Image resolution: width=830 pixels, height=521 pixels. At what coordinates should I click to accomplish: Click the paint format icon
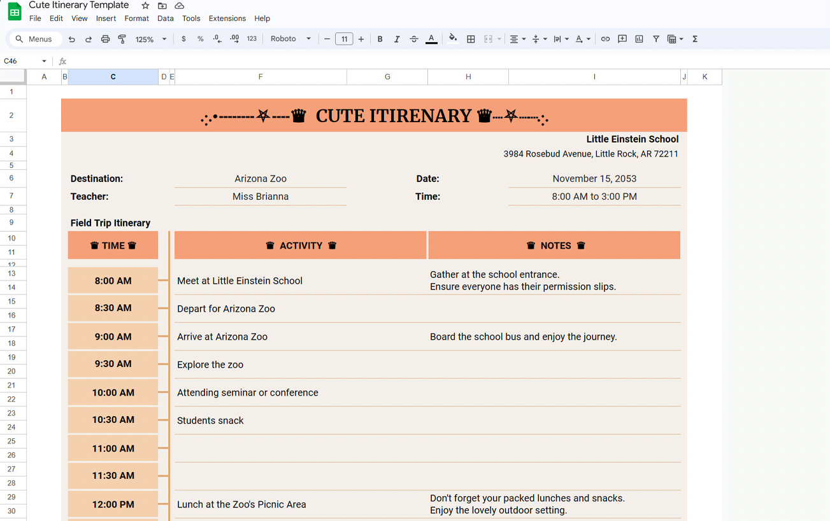pos(122,39)
